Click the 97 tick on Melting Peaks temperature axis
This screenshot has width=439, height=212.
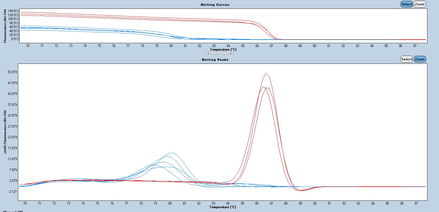pyautogui.click(x=416, y=203)
